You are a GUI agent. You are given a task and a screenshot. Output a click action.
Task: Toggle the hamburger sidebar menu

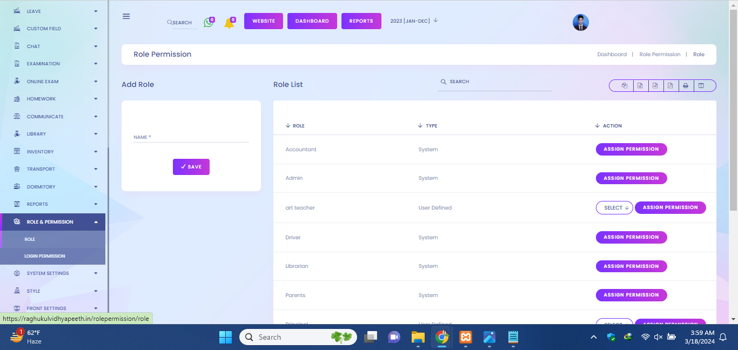pos(126,16)
